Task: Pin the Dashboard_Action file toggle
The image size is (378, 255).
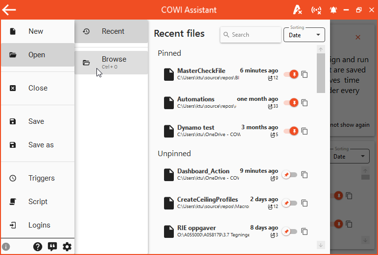Action: pyautogui.click(x=290, y=175)
